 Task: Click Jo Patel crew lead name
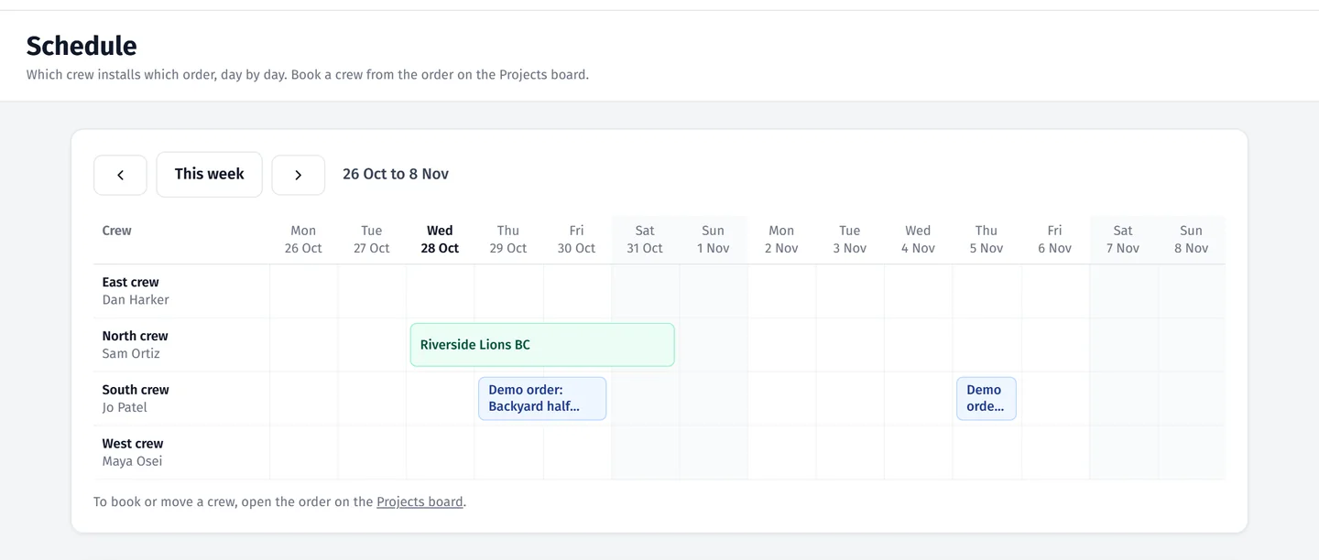[125, 408]
